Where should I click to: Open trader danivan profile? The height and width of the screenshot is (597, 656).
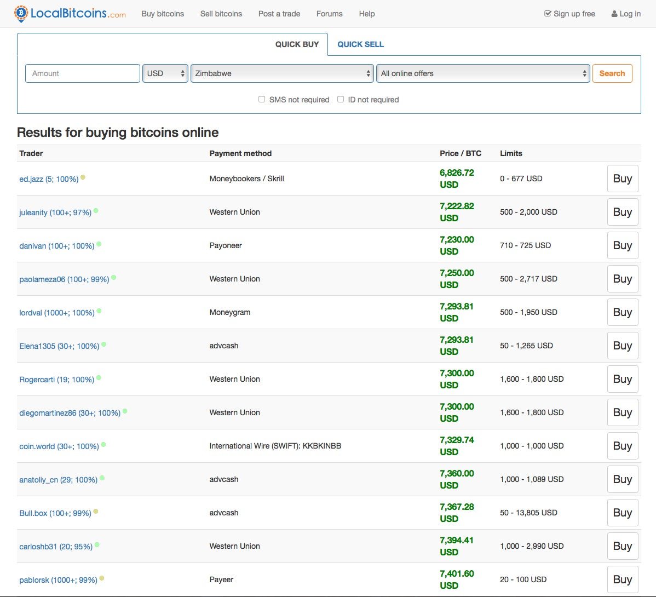(x=57, y=246)
